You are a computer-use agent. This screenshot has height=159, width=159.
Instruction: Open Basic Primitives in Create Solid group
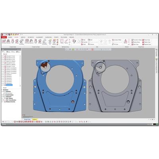[21, 42]
